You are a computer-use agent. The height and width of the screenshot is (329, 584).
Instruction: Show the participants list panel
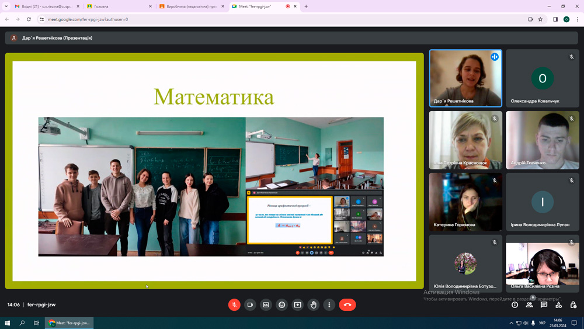click(x=529, y=304)
